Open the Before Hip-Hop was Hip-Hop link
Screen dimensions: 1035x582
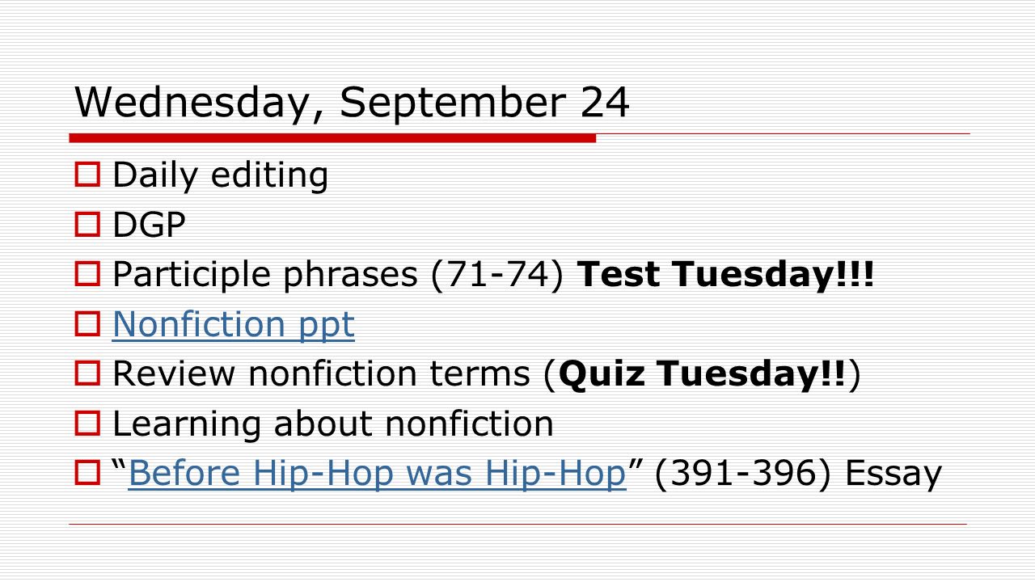point(377,474)
